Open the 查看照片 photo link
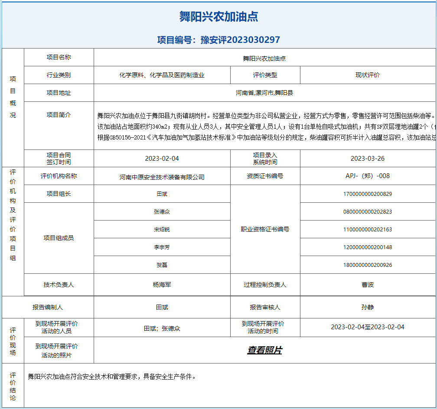Screen dimensions: 437x409 click(x=264, y=350)
